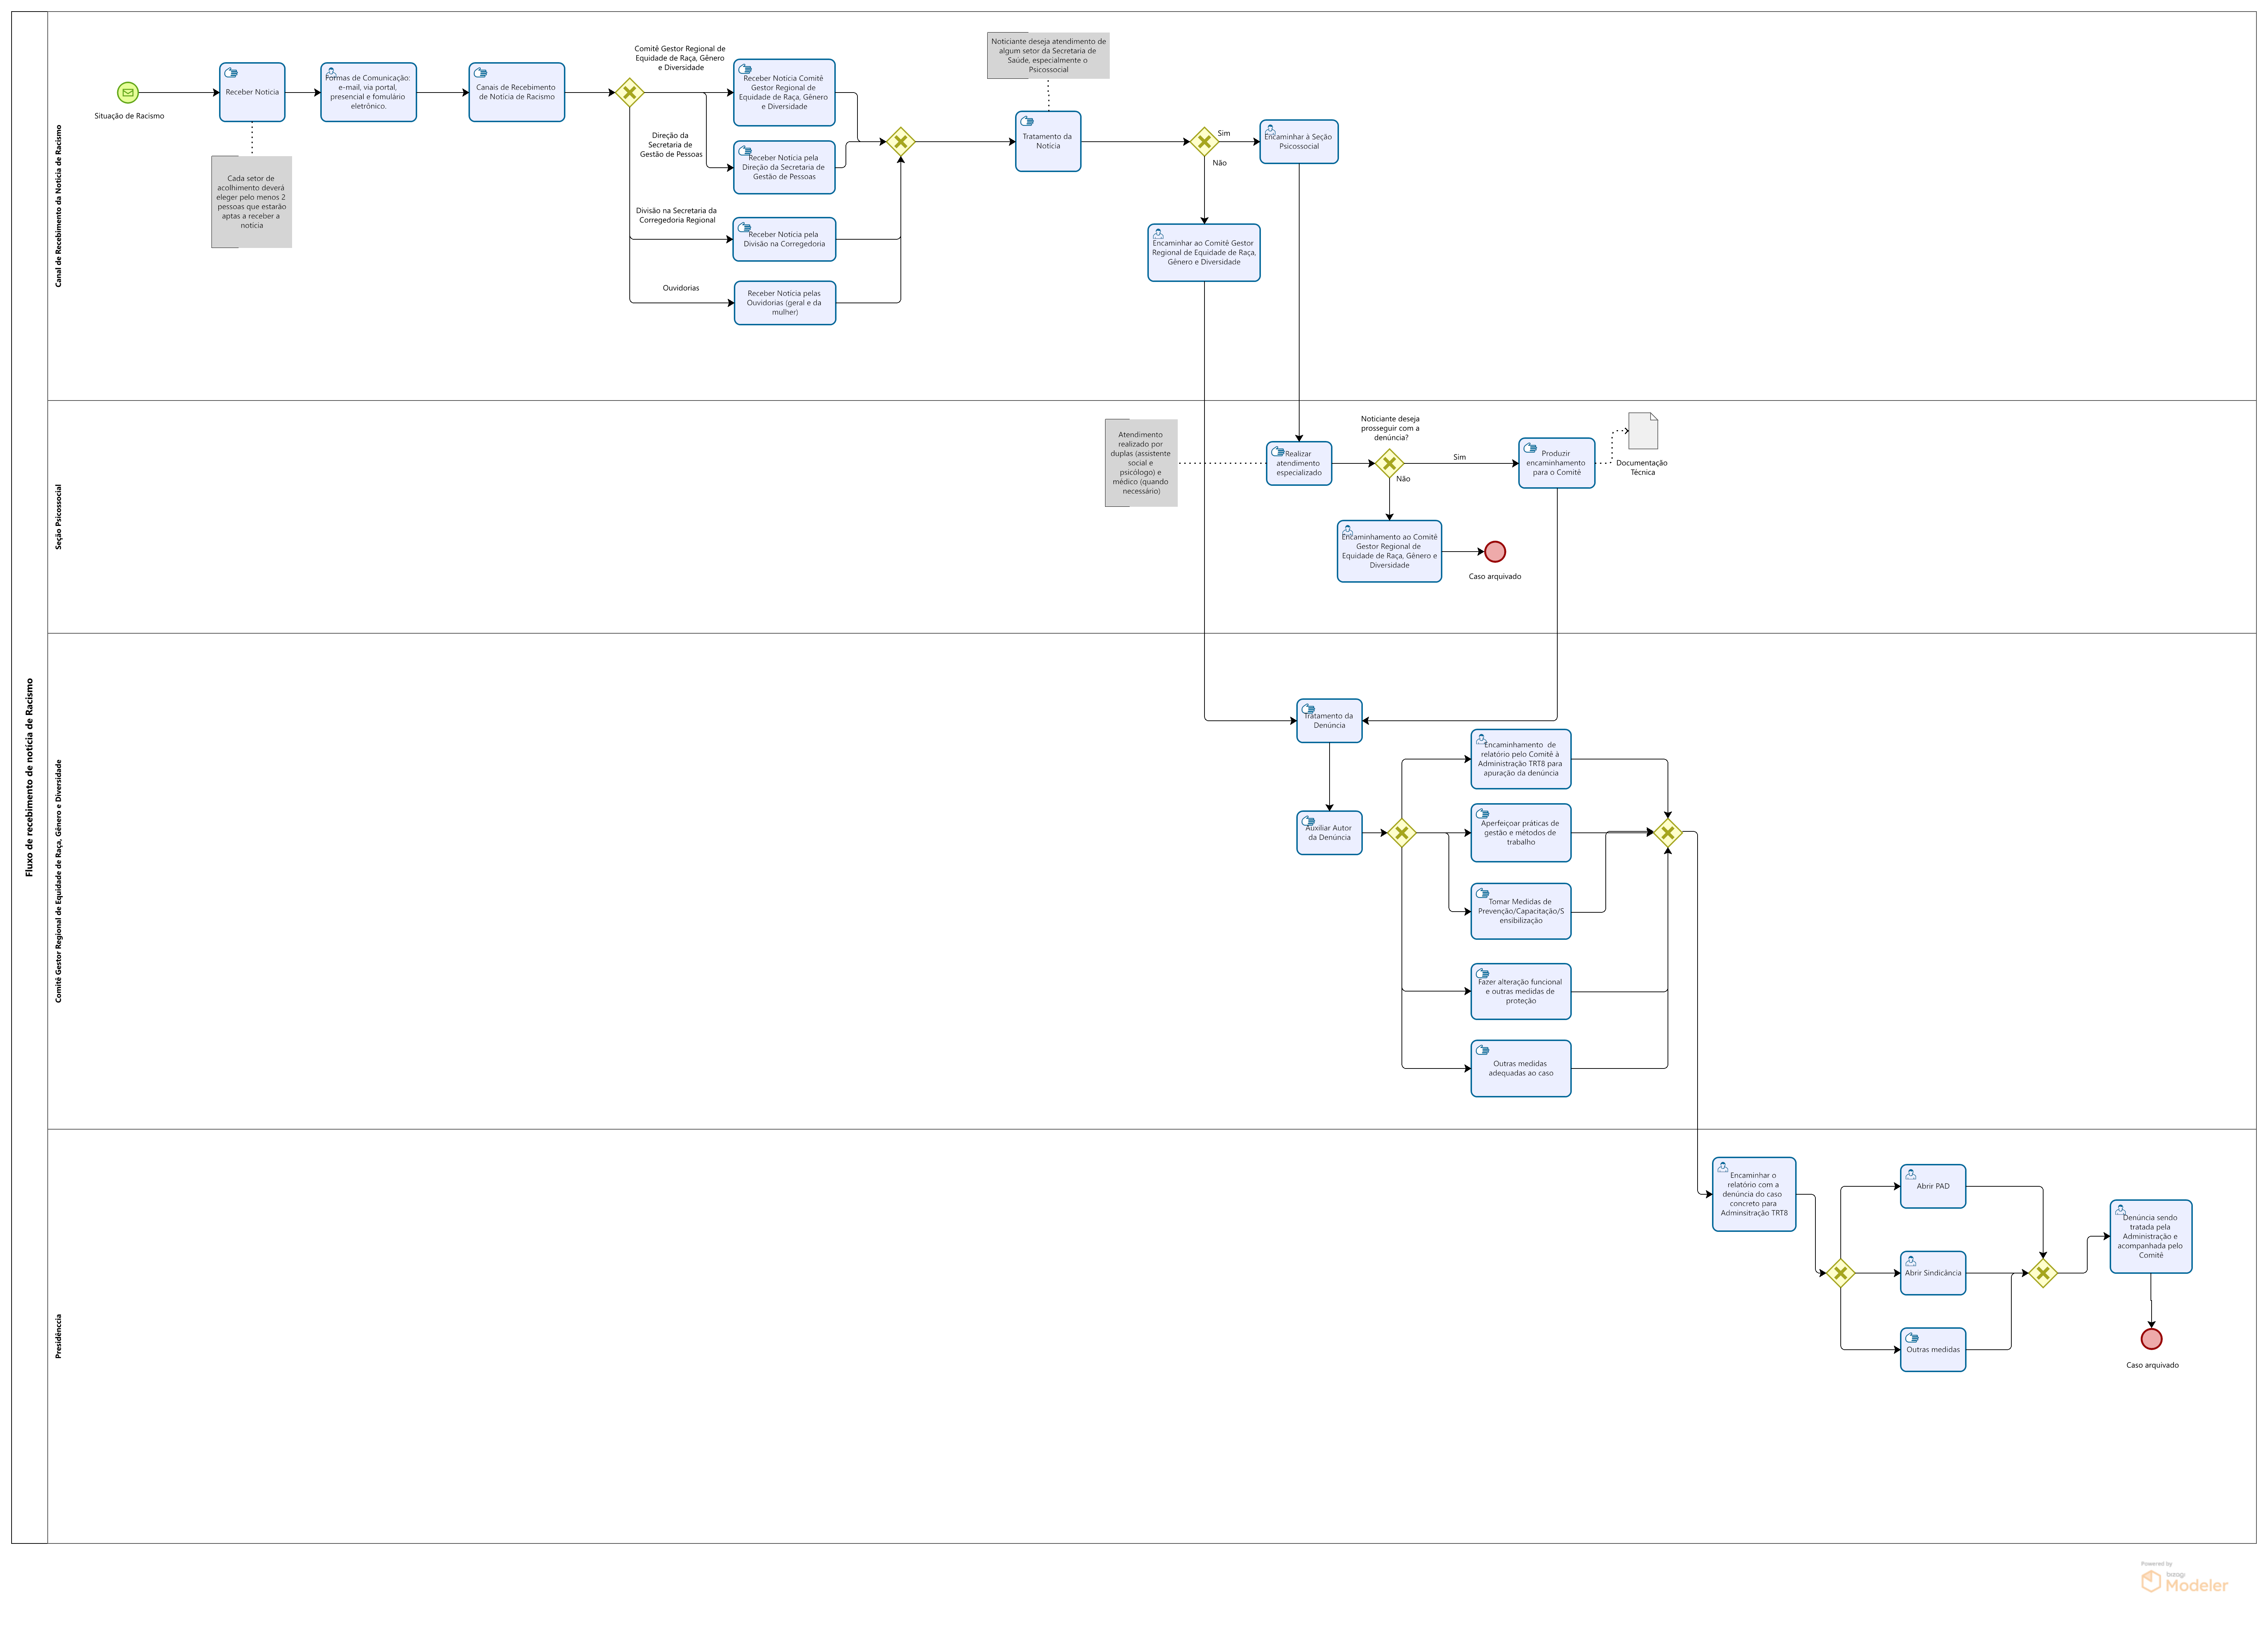Click the 'Canal de Recebimento' lane header

[58, 206]
